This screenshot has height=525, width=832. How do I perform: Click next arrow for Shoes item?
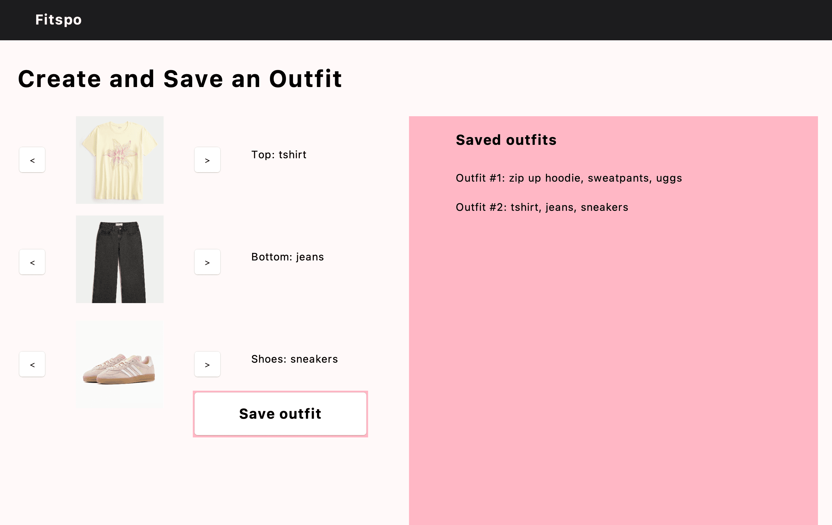click(207, 364)
